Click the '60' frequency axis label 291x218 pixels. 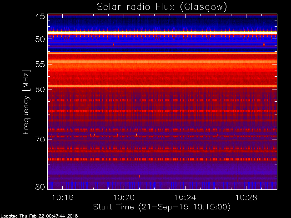[40, 89]
